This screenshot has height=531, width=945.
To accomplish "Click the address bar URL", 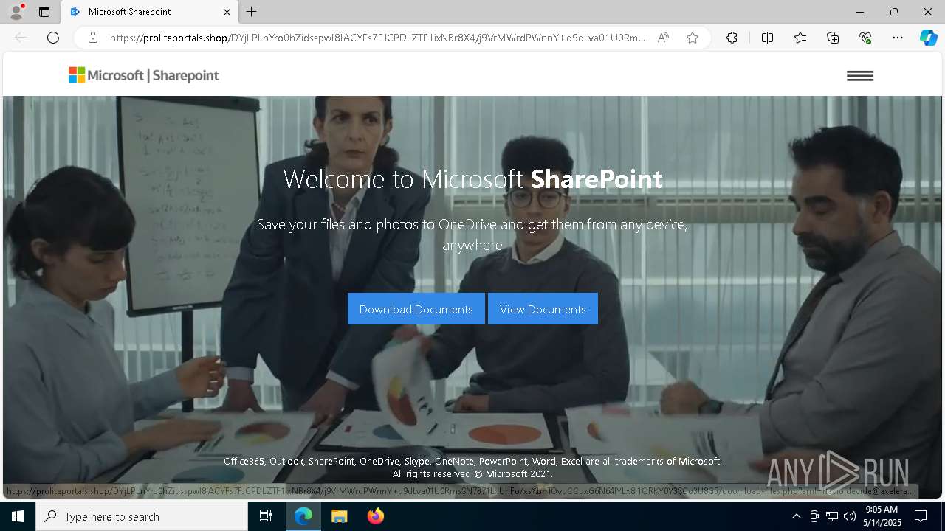I will pyautogui.click(x=377, y=38).
